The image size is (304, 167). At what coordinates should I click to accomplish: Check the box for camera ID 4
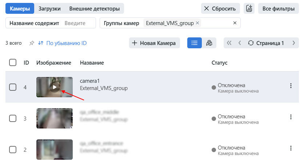tap(13, 87)
